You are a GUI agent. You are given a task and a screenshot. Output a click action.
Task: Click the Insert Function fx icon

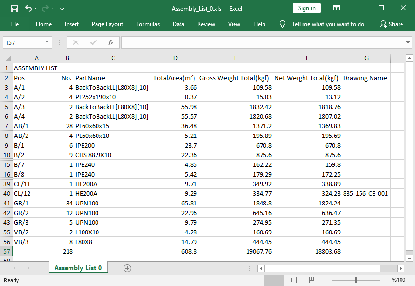[x=111, y=42]
